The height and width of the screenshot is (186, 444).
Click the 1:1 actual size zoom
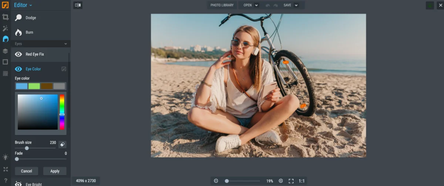(302, 181)
